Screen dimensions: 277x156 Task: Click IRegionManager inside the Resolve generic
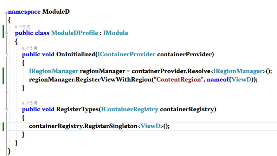click(238, 71)
